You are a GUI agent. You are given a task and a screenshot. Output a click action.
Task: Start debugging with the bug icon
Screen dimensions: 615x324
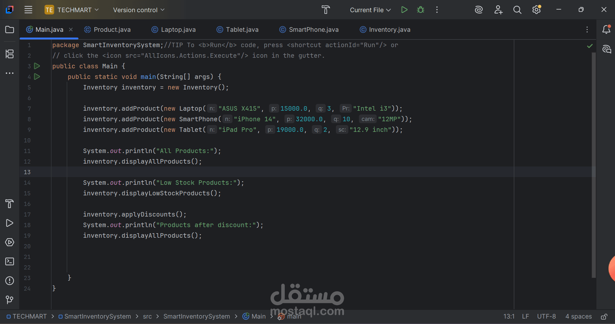click(420, 10)
